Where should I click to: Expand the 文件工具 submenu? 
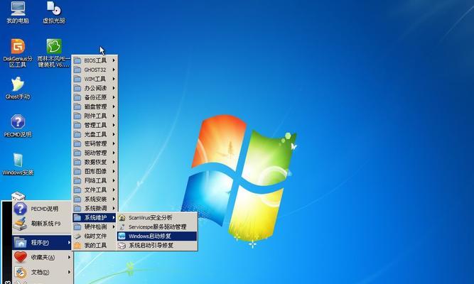[x=95, y=190]
